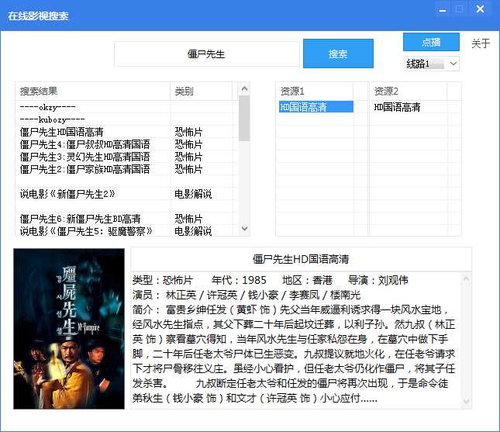Click the 搜索结果 column header

pyautogui.click(x=92, y=92)
